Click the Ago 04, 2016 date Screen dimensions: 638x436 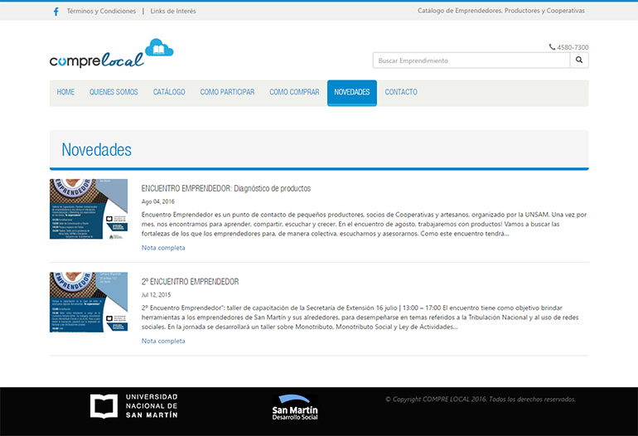[x=158, y=201]
